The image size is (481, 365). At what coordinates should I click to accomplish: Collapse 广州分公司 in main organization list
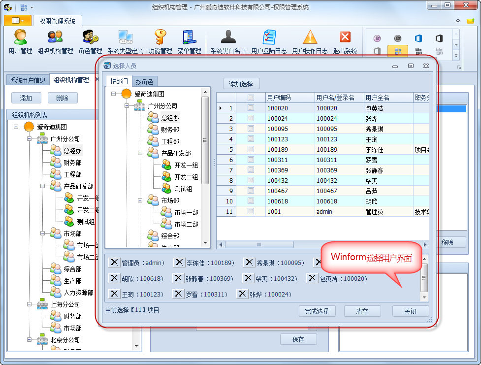(29, 139)
